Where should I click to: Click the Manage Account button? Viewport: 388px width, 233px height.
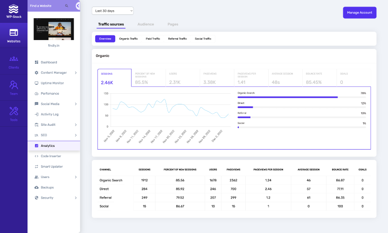point(360,13)
